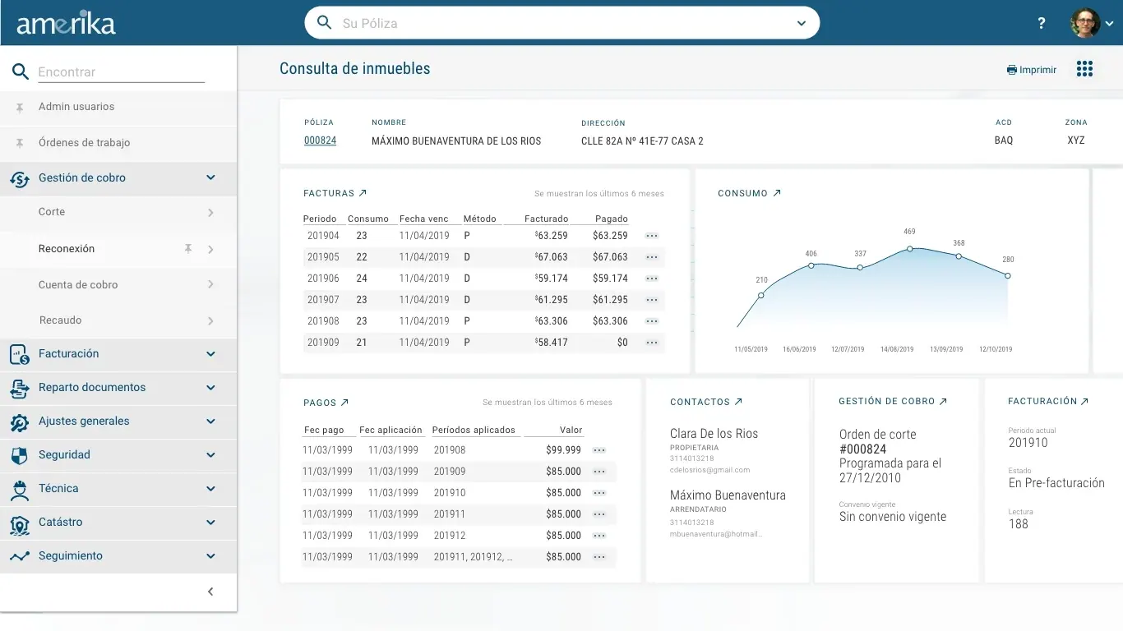Screen dimensions: 1123x631
Task: Click the Seguimiento trend line icon
Action: click(x=20, y=556)
